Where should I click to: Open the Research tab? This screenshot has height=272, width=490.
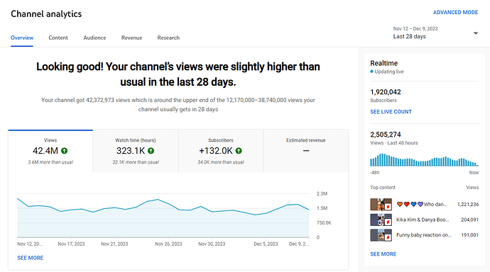168,38
